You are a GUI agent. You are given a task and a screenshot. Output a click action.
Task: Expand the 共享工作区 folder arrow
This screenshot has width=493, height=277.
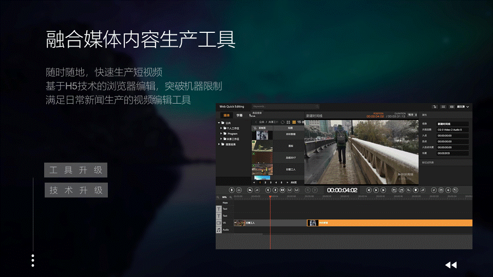pos(221,139)
